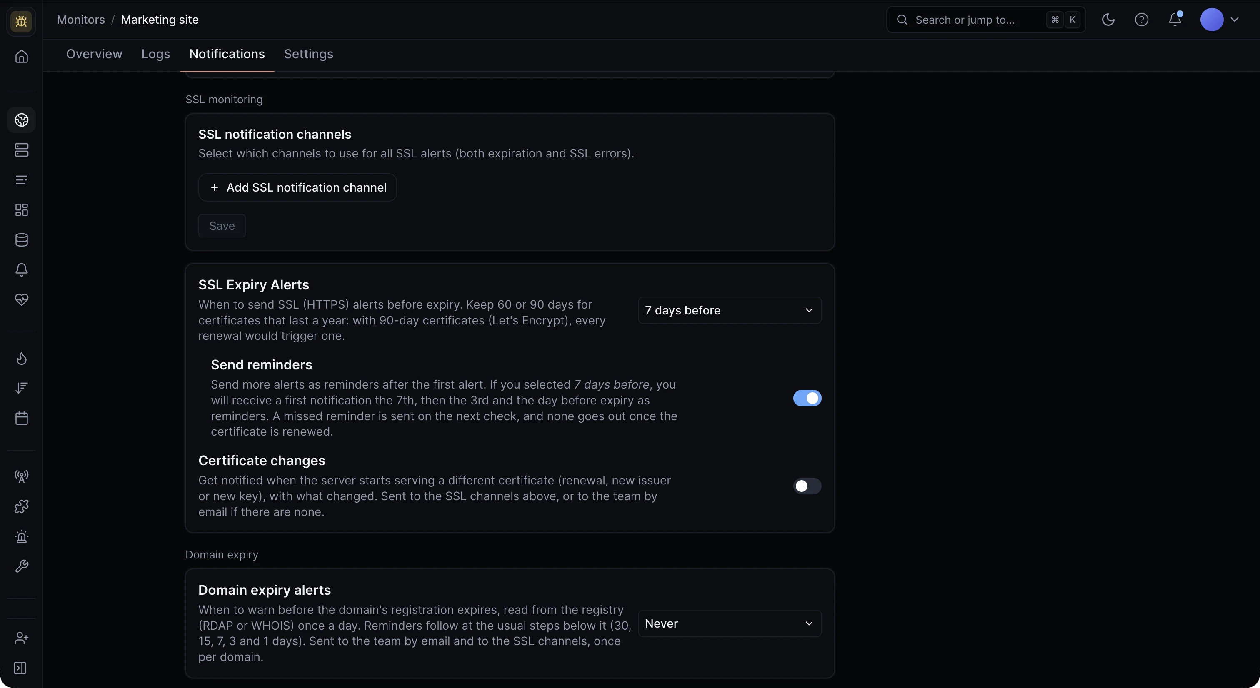
Task: Open the alerts bell icon in sidebar
Action: 22,269
